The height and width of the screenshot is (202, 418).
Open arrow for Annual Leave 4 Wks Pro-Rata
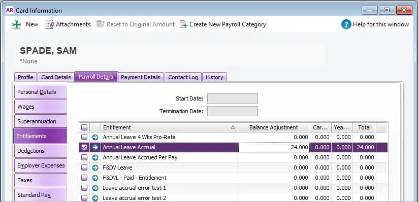(x=95, y=137)
